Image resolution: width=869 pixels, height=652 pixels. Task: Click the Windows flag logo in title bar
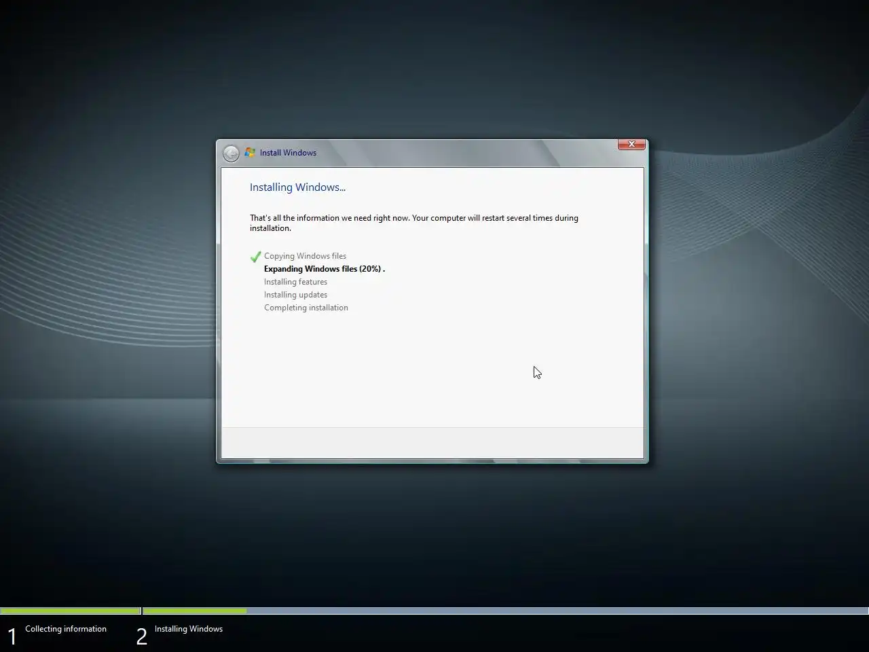click(250, 153)
